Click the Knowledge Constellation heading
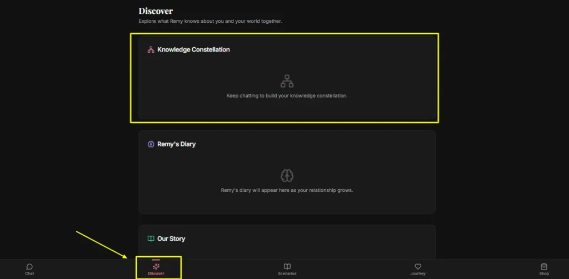Image resolution: width=569 pixels, height=279 pixels. [193, 49]
